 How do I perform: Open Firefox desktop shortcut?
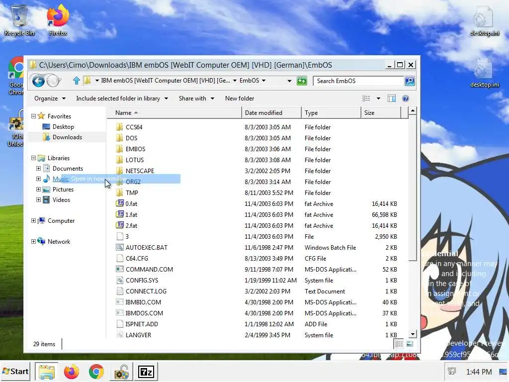click(58, 19)
